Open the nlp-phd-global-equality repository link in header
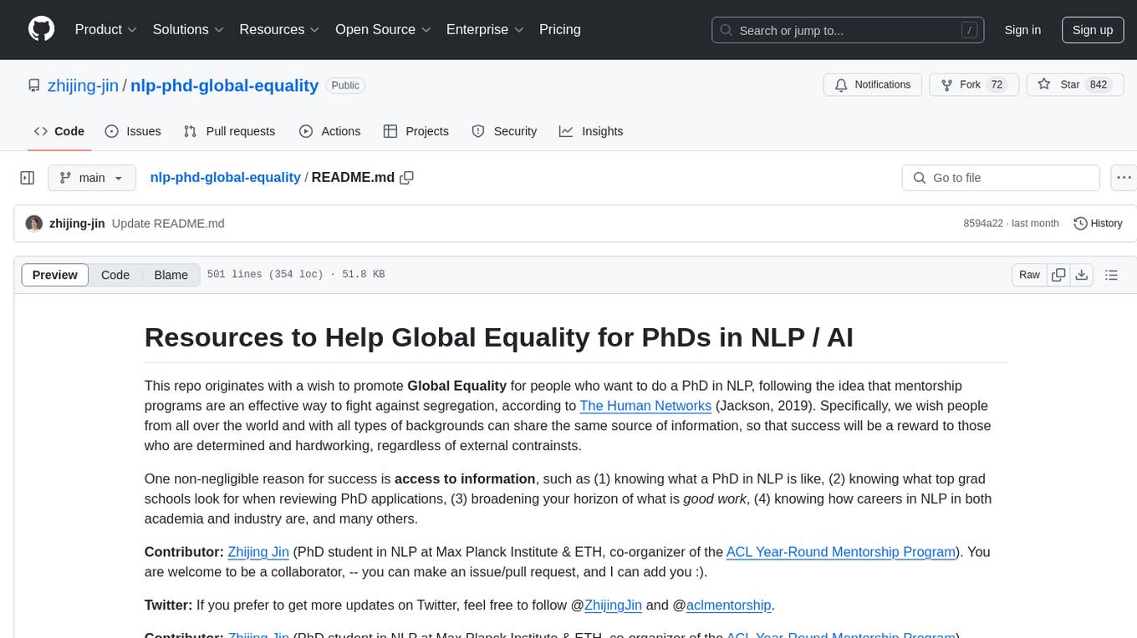 pos(225,85)
